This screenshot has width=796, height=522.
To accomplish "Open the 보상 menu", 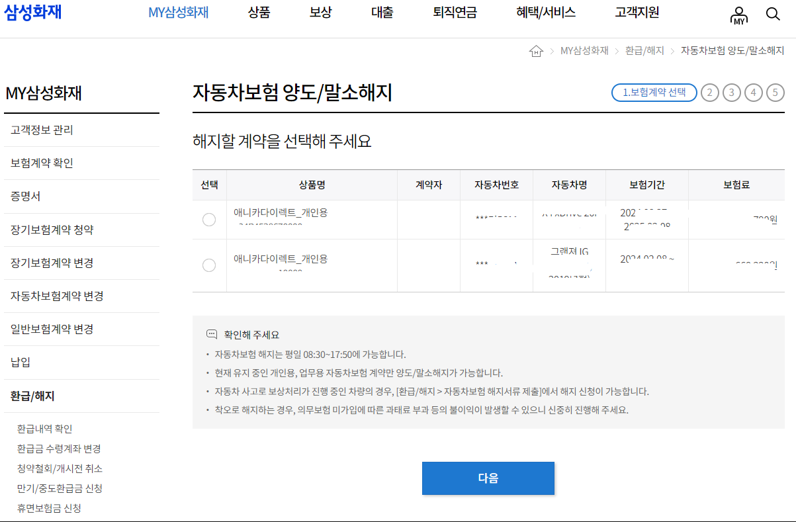I will click(321, 13).
